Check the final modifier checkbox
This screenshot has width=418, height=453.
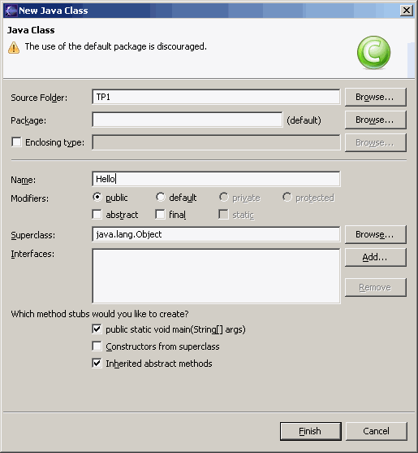pyautogui.click(x=160, y=215)
